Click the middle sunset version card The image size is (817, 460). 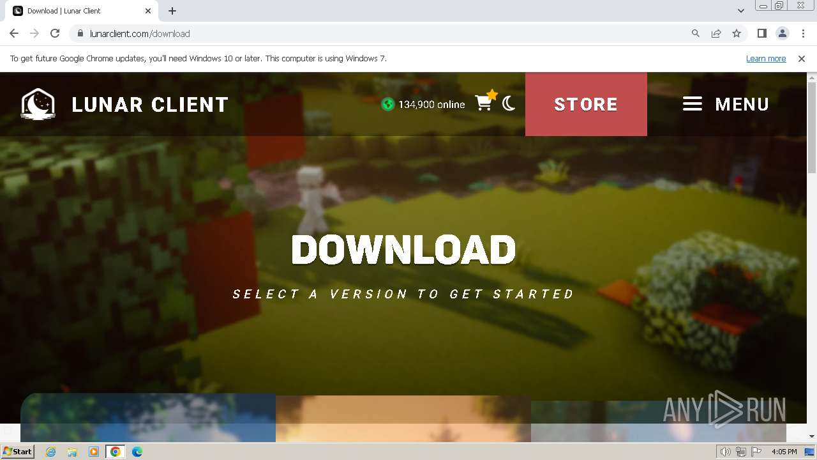[x=403, y=417]
